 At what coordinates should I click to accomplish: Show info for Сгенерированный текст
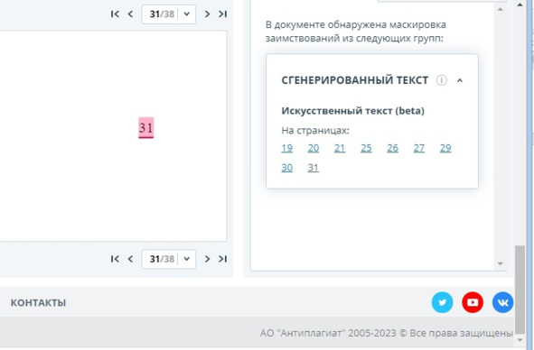(441, 80)
